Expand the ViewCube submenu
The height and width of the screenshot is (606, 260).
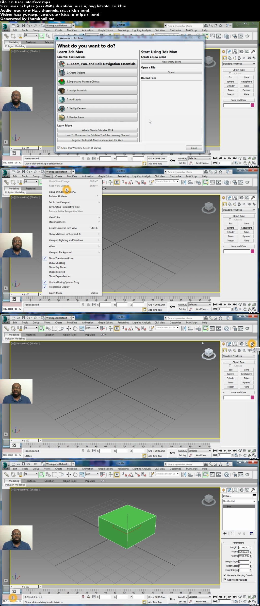pyautogui.click(x=72, y=217)
